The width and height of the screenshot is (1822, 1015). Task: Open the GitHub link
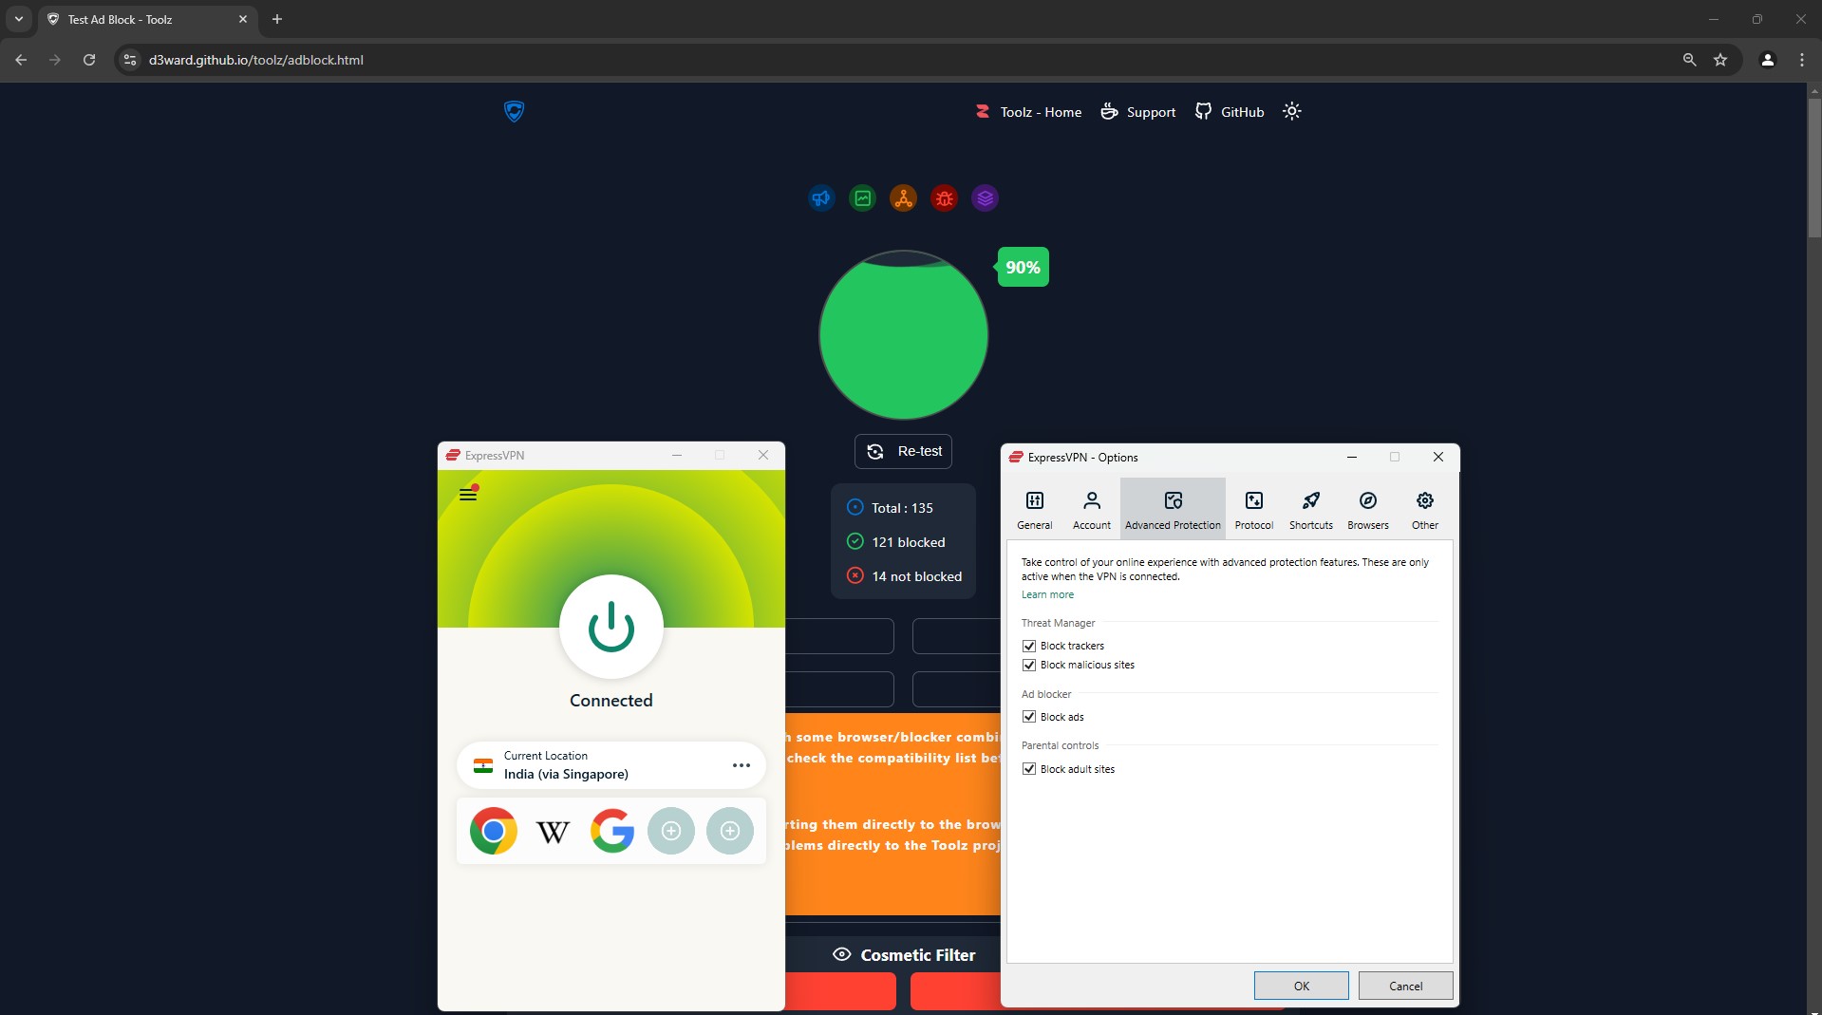(1229, 112)
